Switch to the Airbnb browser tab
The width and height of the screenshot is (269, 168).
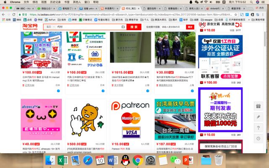tap(215, 8)
